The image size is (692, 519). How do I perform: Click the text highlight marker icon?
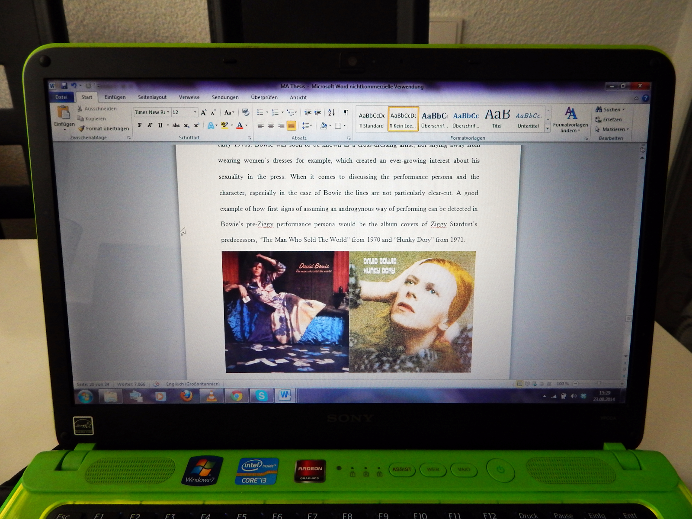[224, 125]
